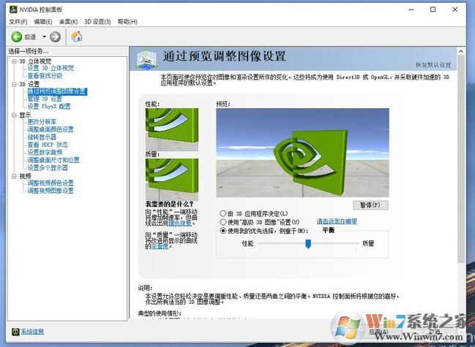The image size is (475, 347).
Task: Click the 3D 立体视觉 category label
Action: [35, 61]
